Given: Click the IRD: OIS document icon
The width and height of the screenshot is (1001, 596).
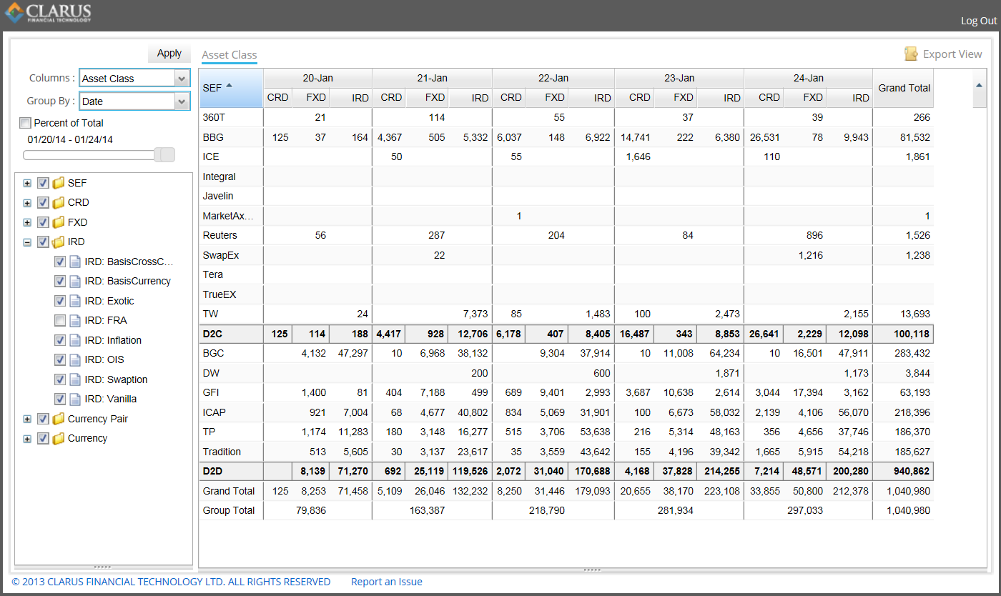Looking at the screenshot, I should 75,359.
